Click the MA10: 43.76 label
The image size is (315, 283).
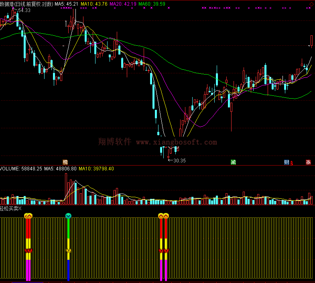pos(94,4)
